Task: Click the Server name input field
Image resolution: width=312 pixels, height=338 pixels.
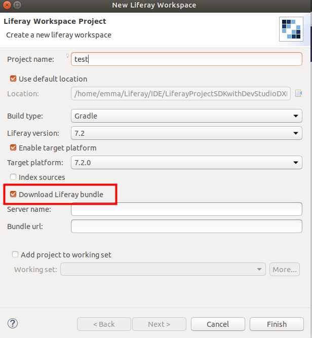Action: click(x=186, y=209)
